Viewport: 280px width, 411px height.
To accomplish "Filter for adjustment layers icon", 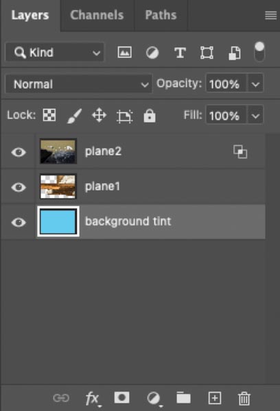I will click(152, 53).
